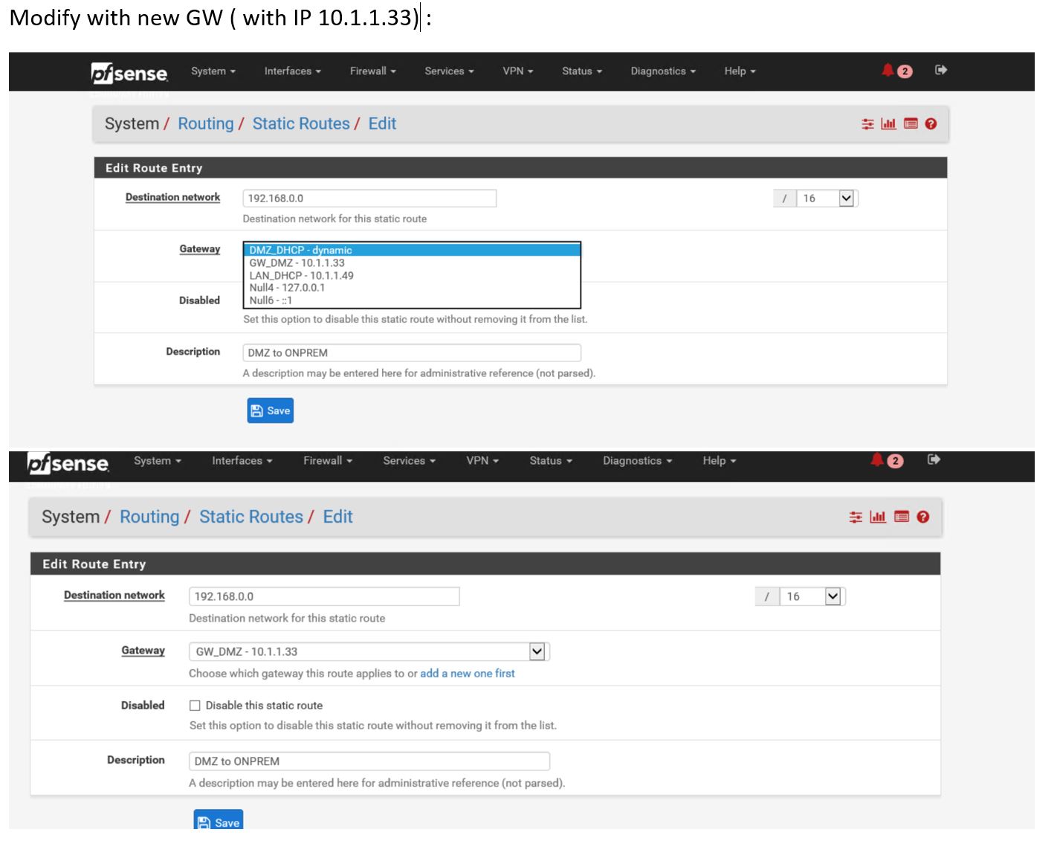
Task: Click Description field in lower form
Action: click(x=369, y=761)
